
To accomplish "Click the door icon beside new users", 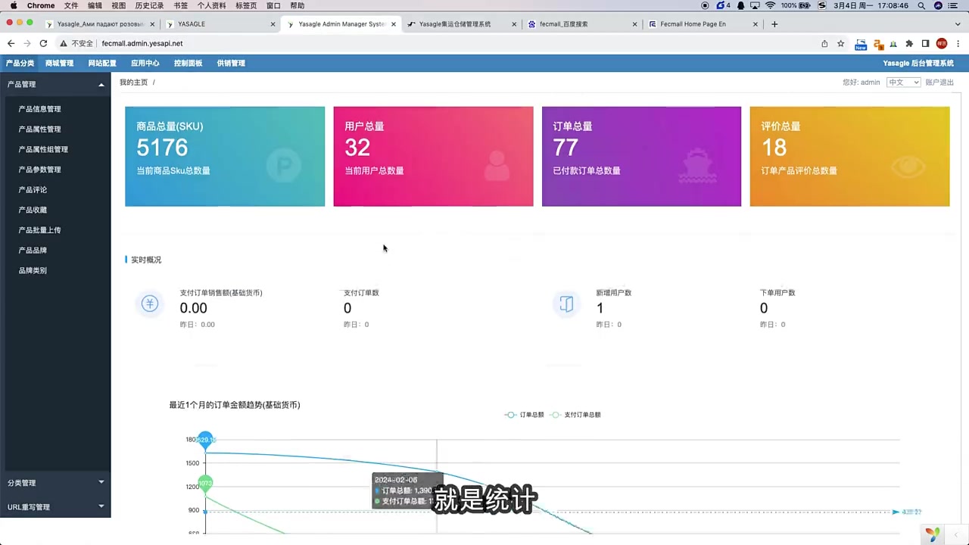I will point(566,304).
